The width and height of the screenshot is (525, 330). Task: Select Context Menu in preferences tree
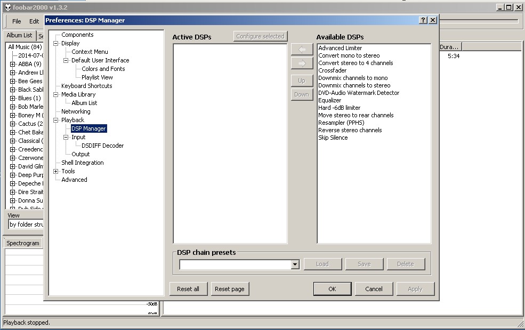[90, 52]
